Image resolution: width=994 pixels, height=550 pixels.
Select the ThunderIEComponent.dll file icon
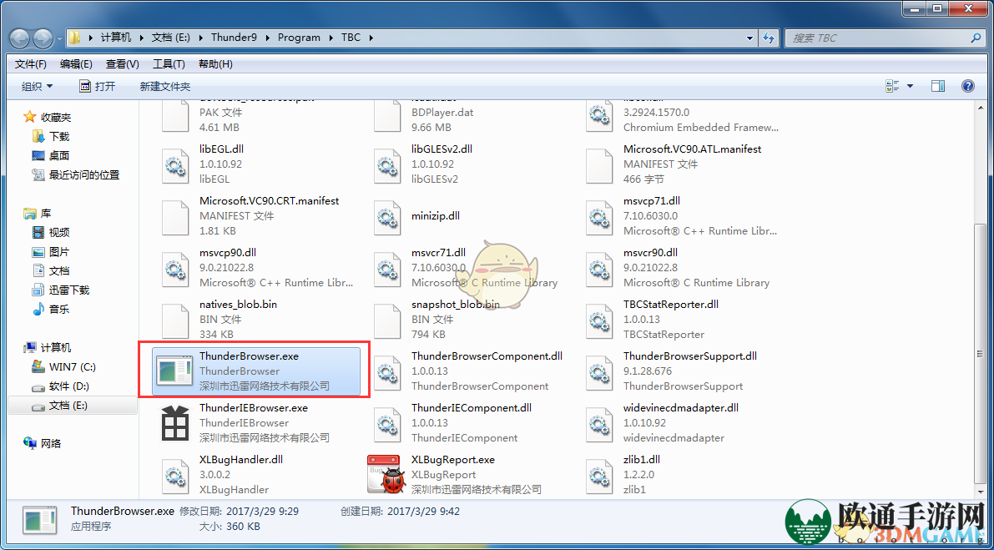386,423
